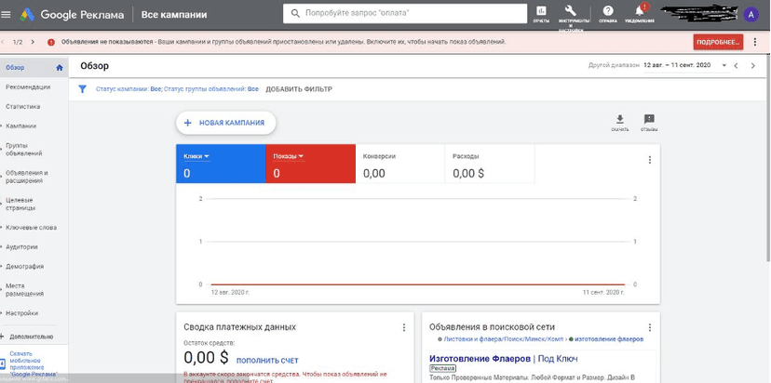Click the Конверсии metric tile
The width and height of the screenshot is (771, 383).
click(399, 164)
